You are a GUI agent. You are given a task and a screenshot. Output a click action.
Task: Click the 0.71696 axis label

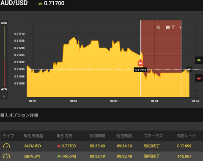(x=19, y=83)
